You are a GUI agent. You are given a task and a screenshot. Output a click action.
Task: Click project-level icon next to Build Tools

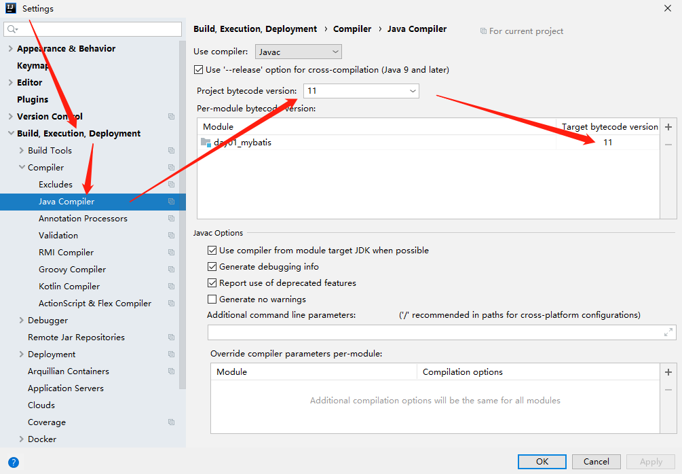pyautogui.click(x=172, y=151)
